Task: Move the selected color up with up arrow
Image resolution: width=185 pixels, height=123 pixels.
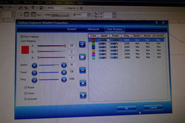Action: (83, 83)
